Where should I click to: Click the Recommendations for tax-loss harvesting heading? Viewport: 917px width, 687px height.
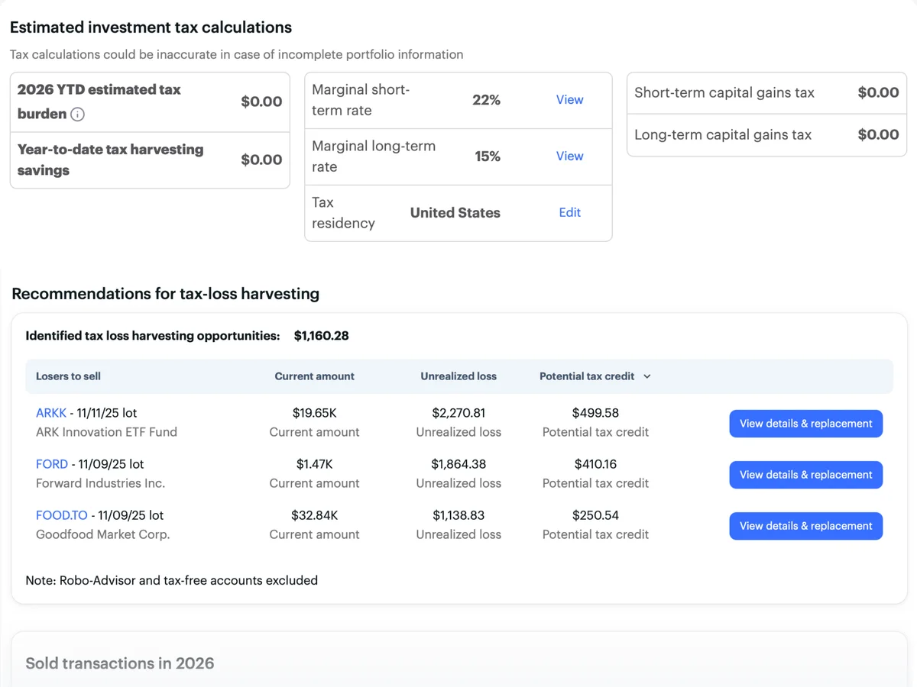point(164,294)
